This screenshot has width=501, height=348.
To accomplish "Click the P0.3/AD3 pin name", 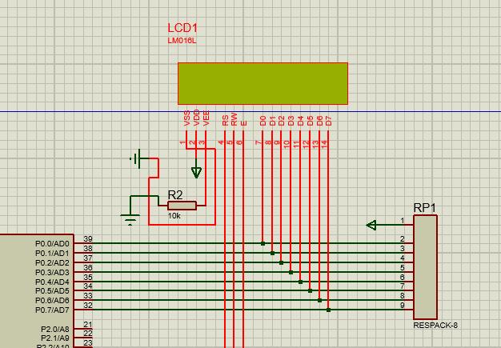I will 52,273.
